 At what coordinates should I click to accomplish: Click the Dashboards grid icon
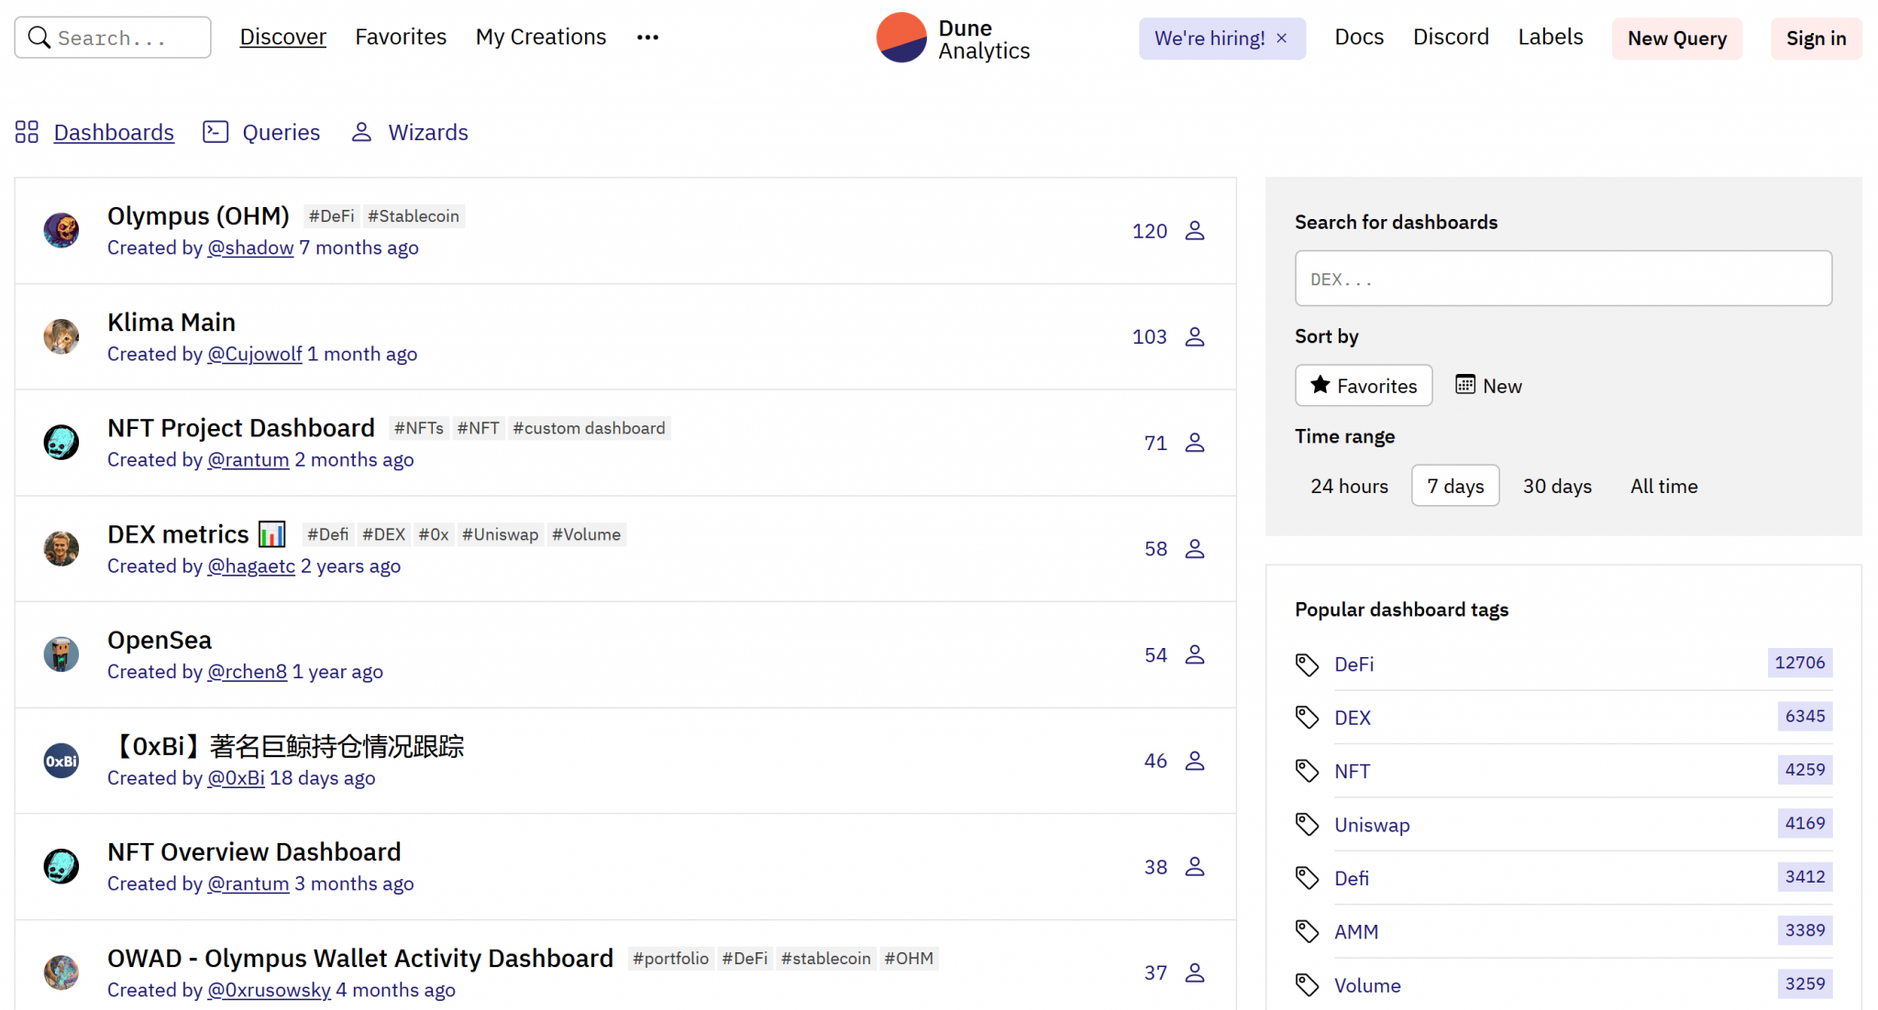pos(27,132)
